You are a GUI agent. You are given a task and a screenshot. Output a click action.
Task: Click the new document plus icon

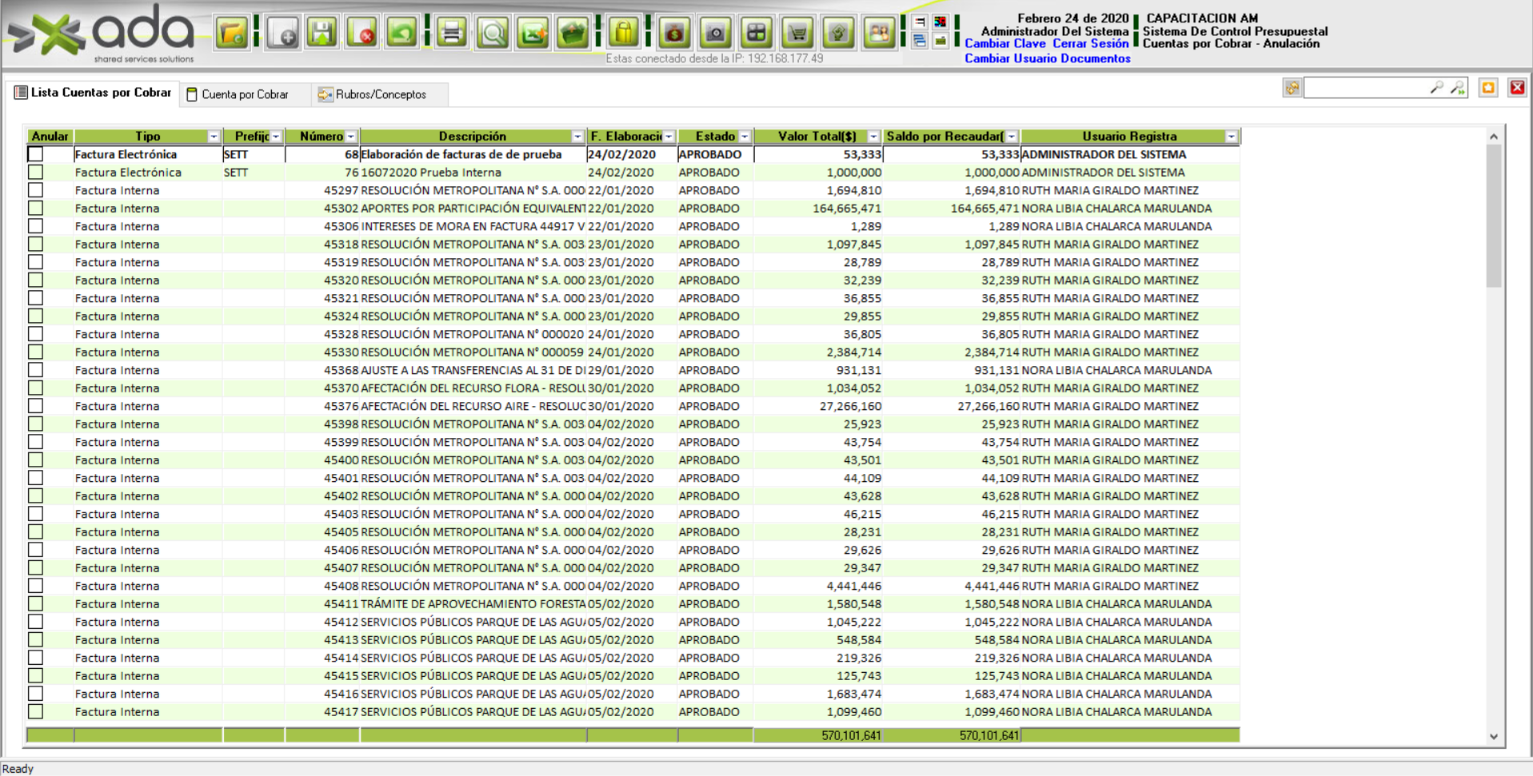coord(283,34)
